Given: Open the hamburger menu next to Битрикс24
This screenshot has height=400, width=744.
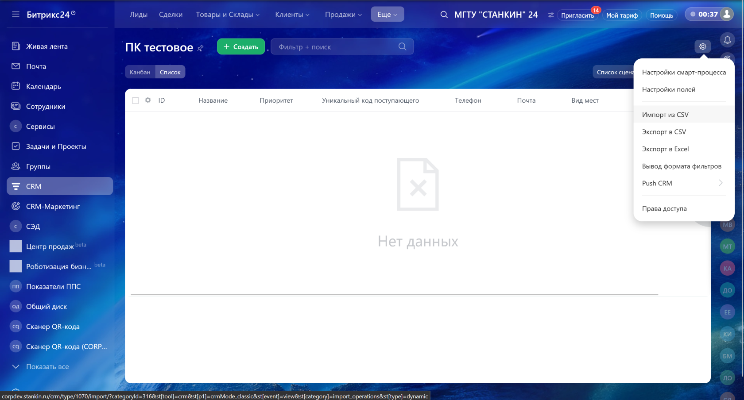Looking at the screenshot, I should pos(15,14).
